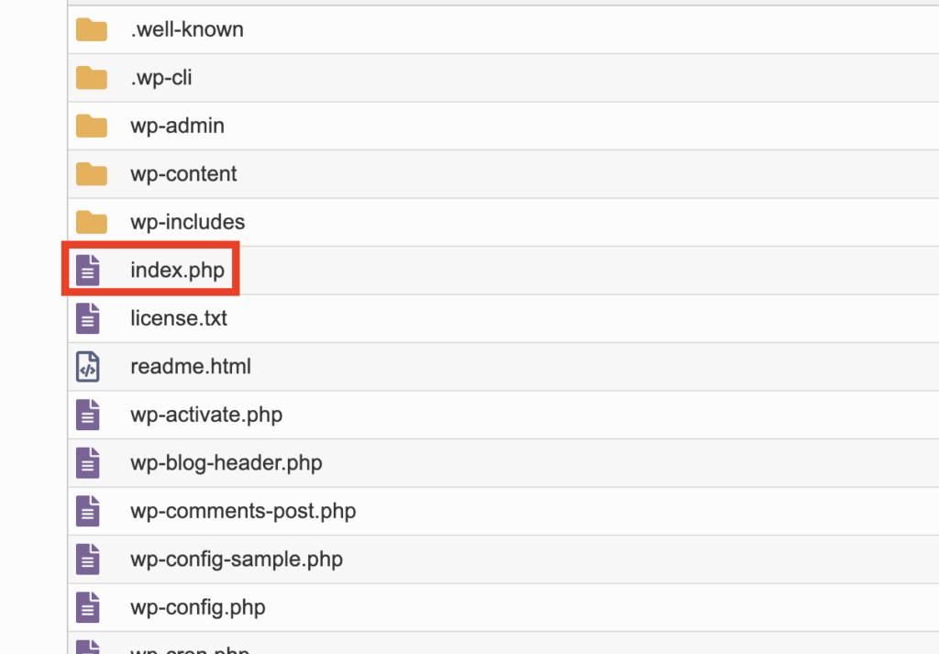Click the .wp-cli folder icon
The width and height of the screenshot is (939, 654).
point(91,78)
